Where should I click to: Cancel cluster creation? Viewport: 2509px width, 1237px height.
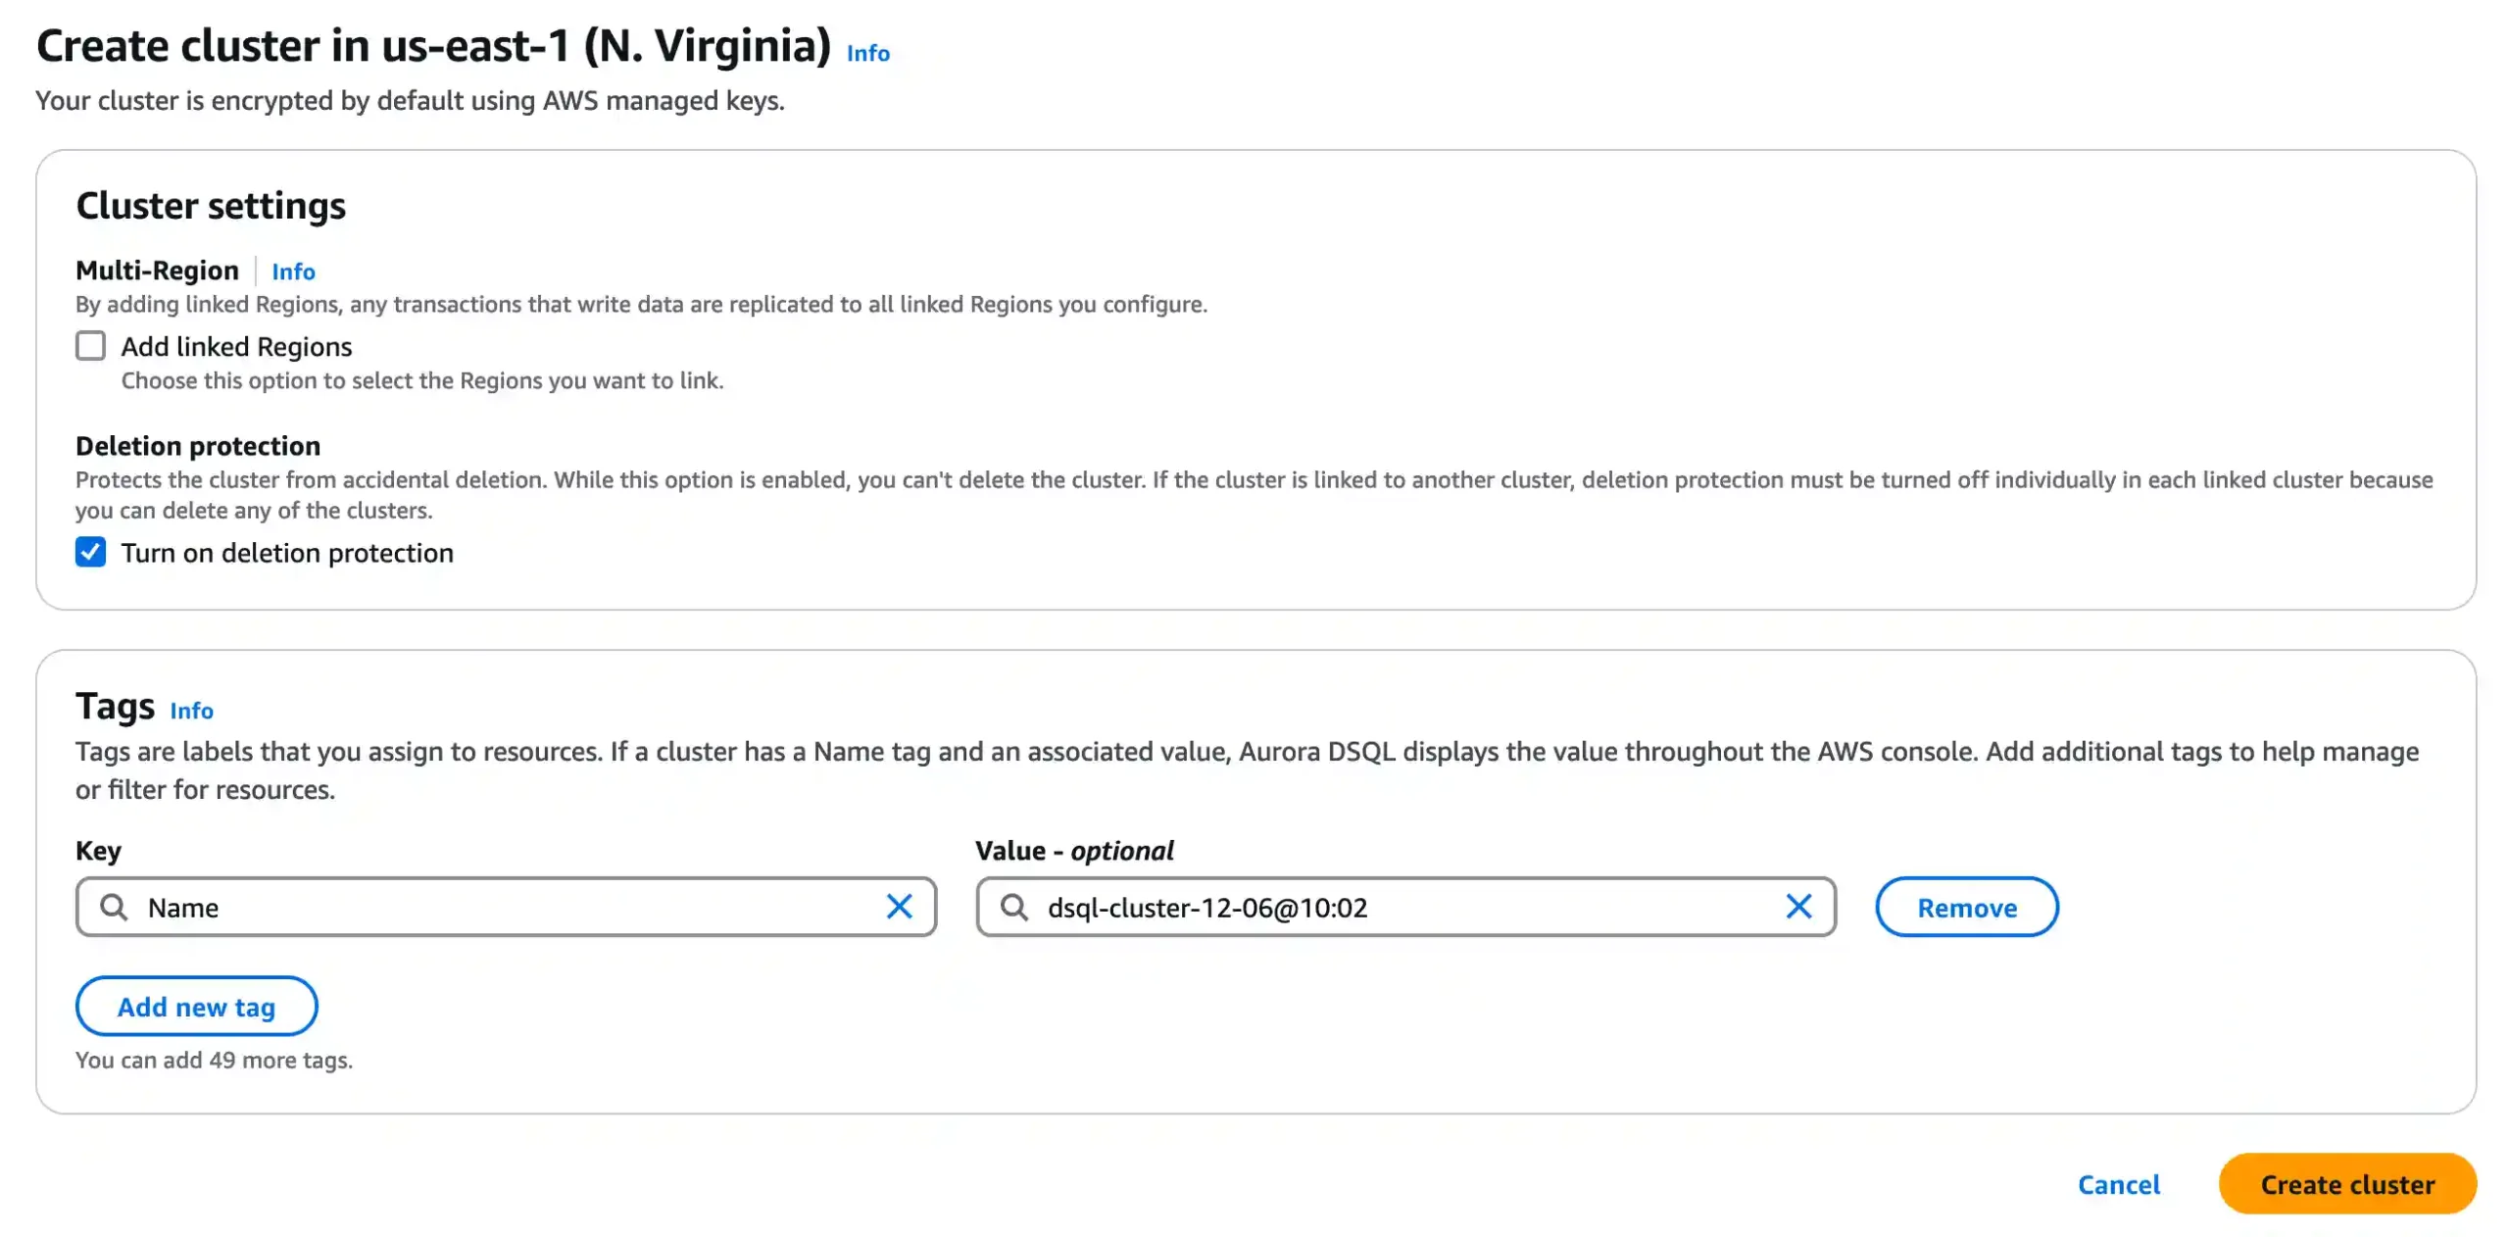2119,1185
